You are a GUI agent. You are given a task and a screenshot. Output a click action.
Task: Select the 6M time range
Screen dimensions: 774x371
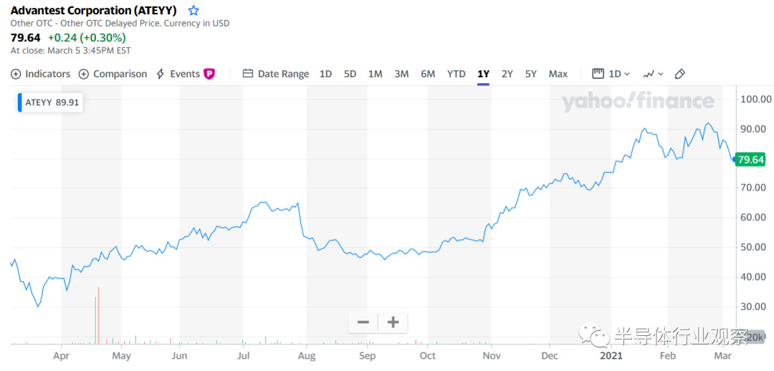[x=428, y=74]
